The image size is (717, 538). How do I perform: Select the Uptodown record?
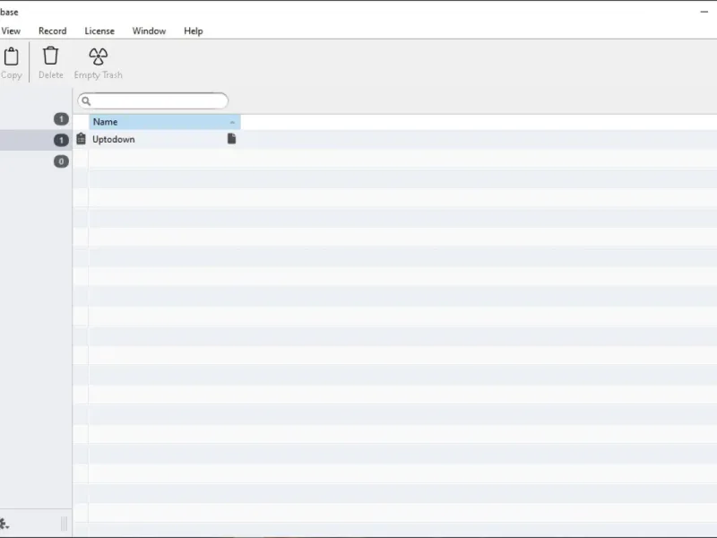[x=114, y=139]
